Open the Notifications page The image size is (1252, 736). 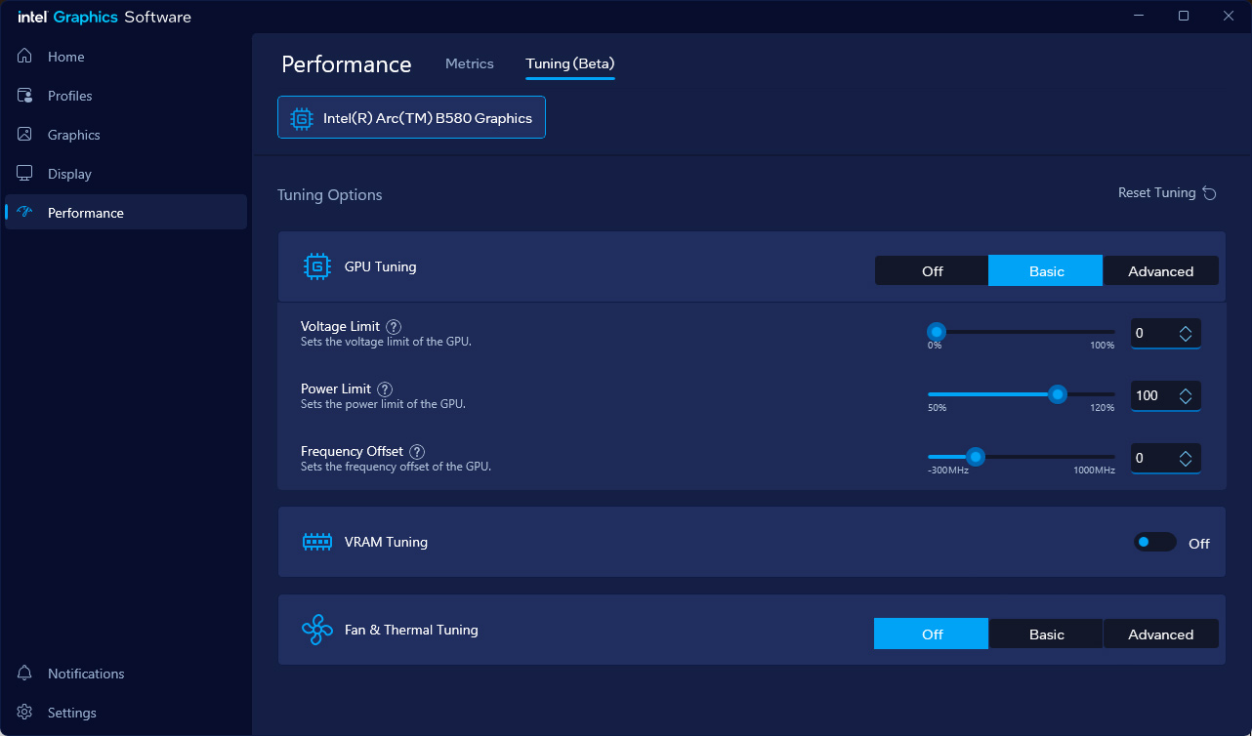126,674
